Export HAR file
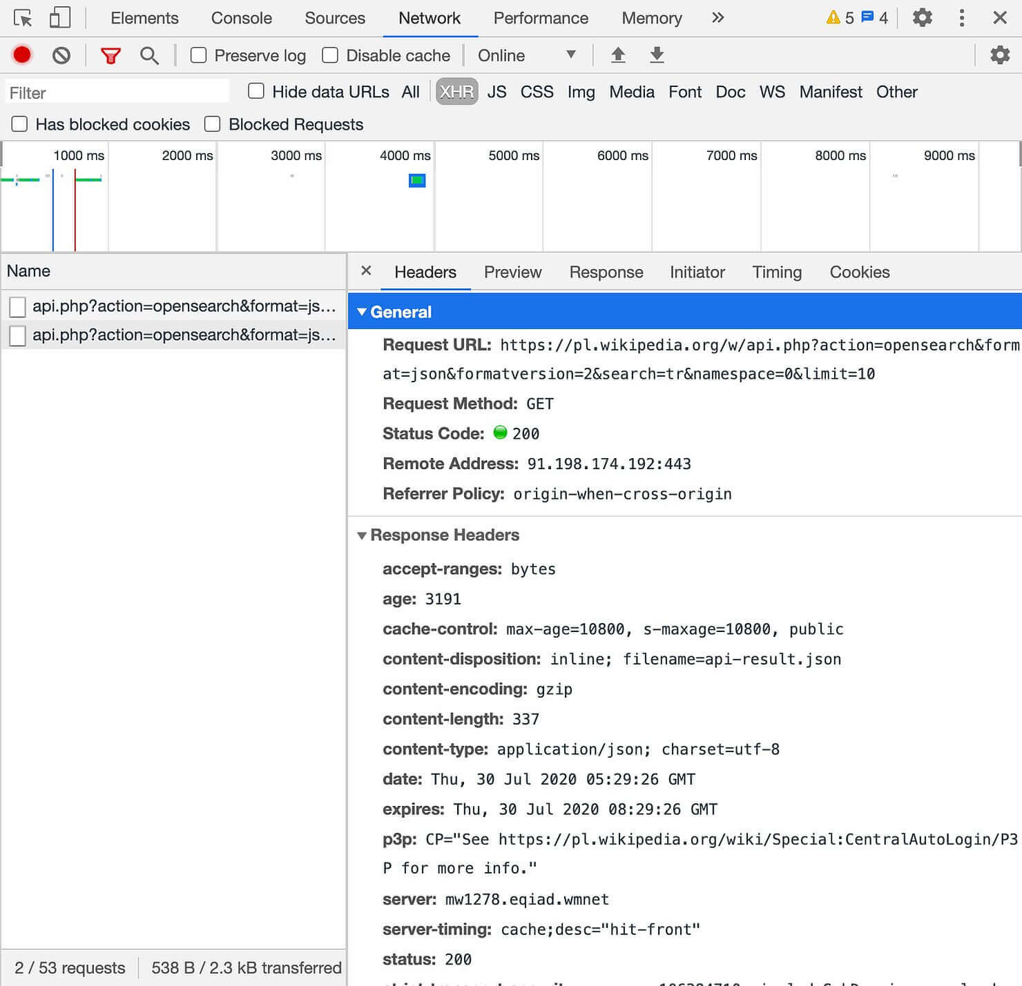 click(656, 55)
